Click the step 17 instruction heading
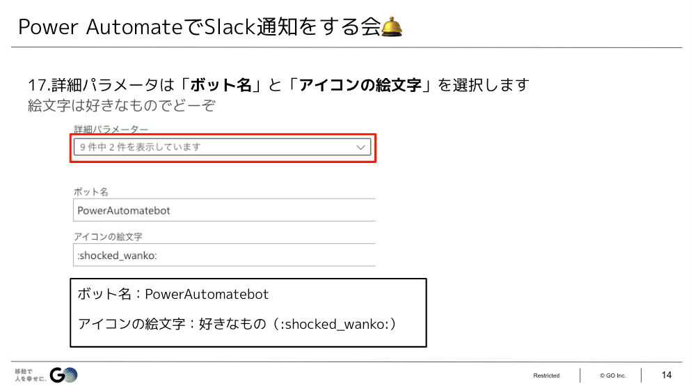Viewport: 691px width, 388px height. [x=278, y=85]
